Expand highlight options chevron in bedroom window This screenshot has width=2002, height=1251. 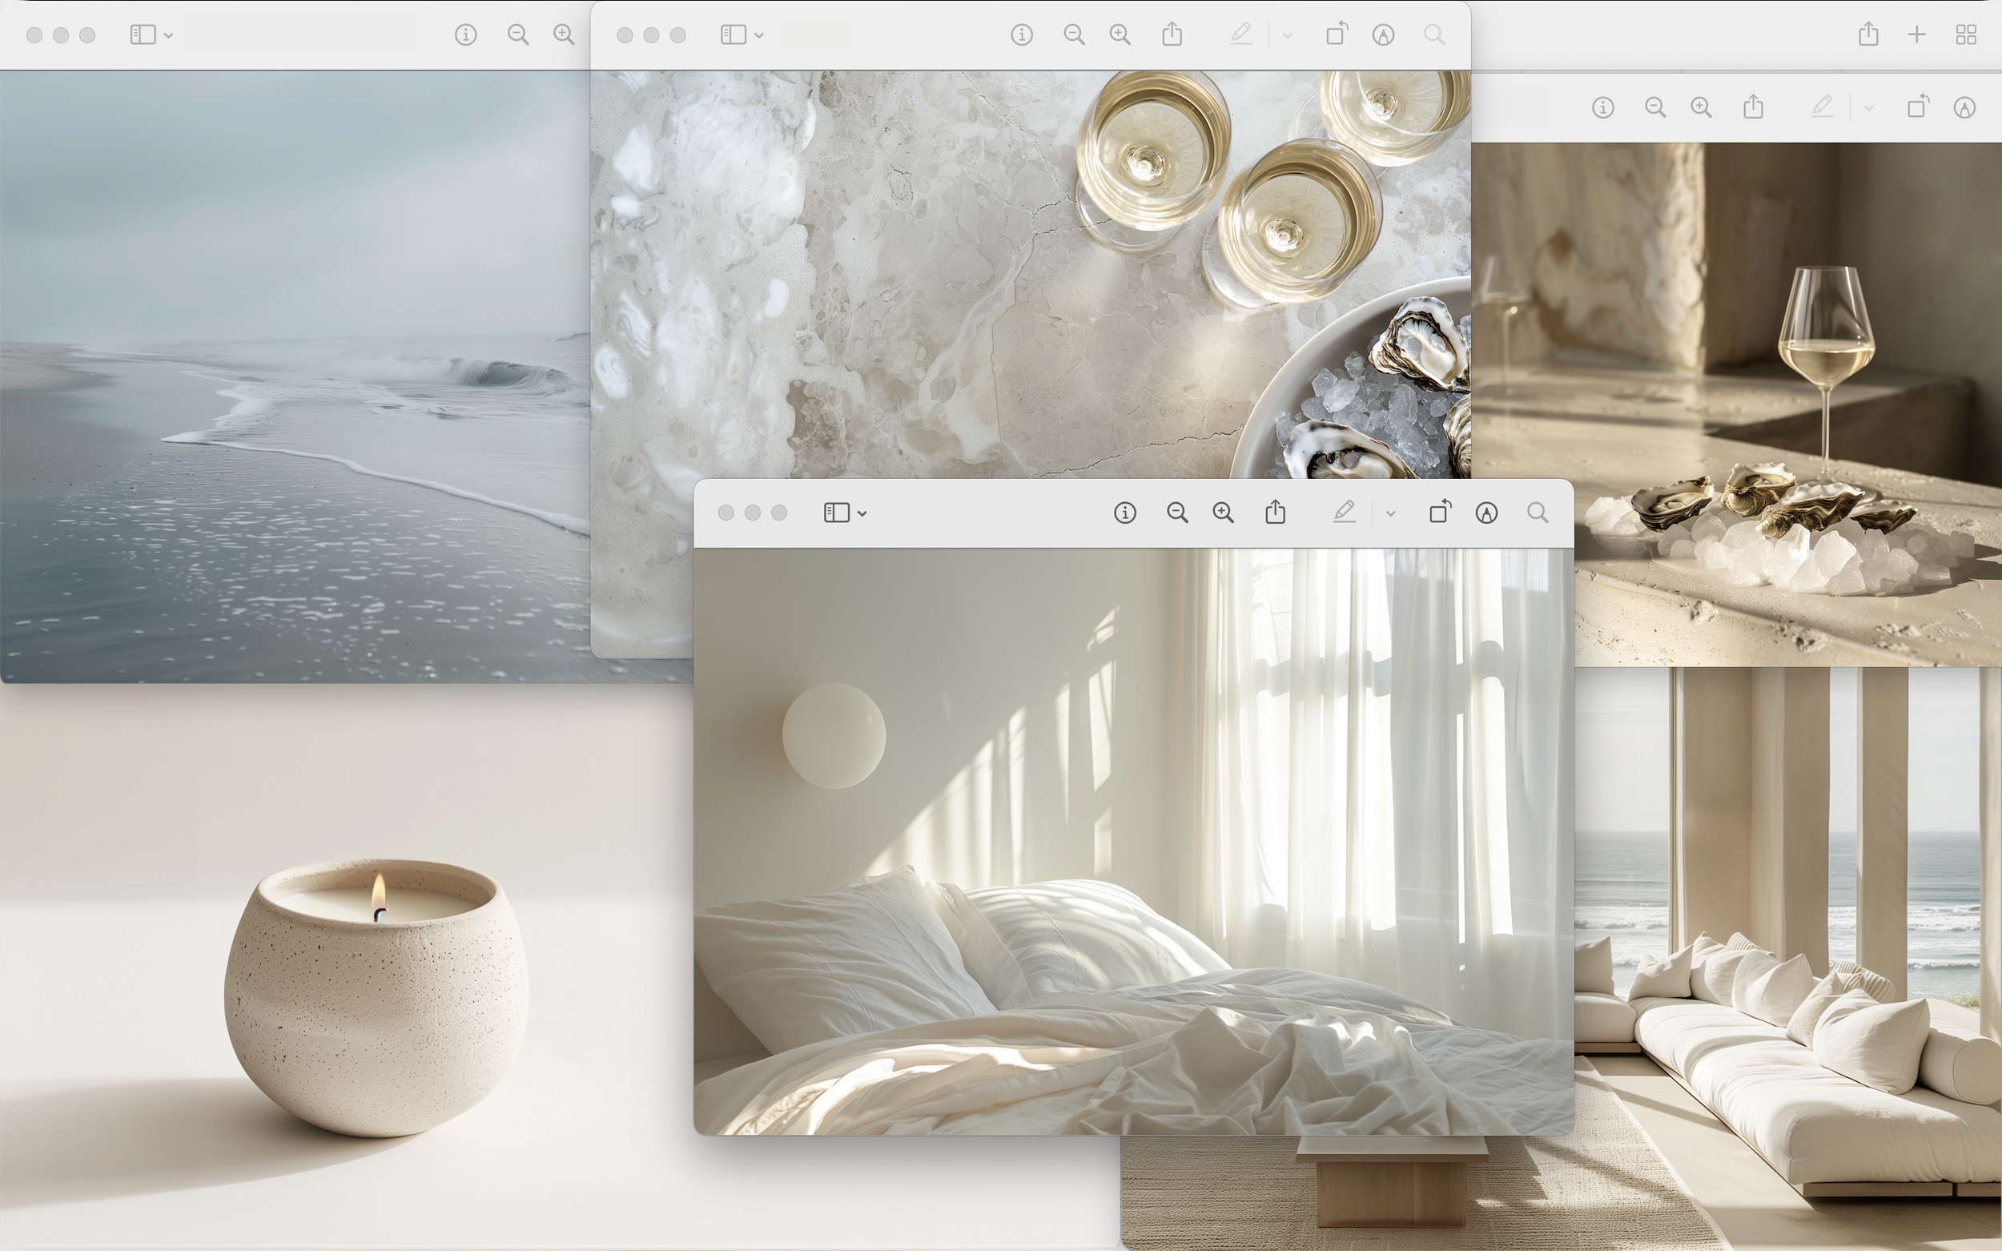point(1391,514)
